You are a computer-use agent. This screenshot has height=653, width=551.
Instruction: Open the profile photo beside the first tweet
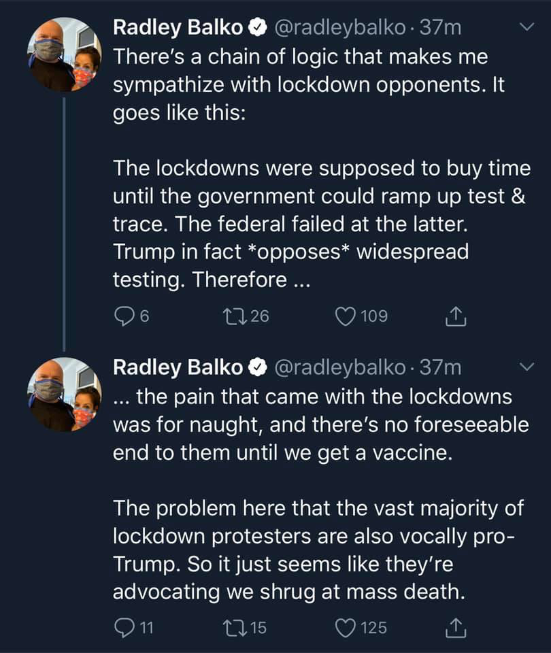(x=63, y=54)
